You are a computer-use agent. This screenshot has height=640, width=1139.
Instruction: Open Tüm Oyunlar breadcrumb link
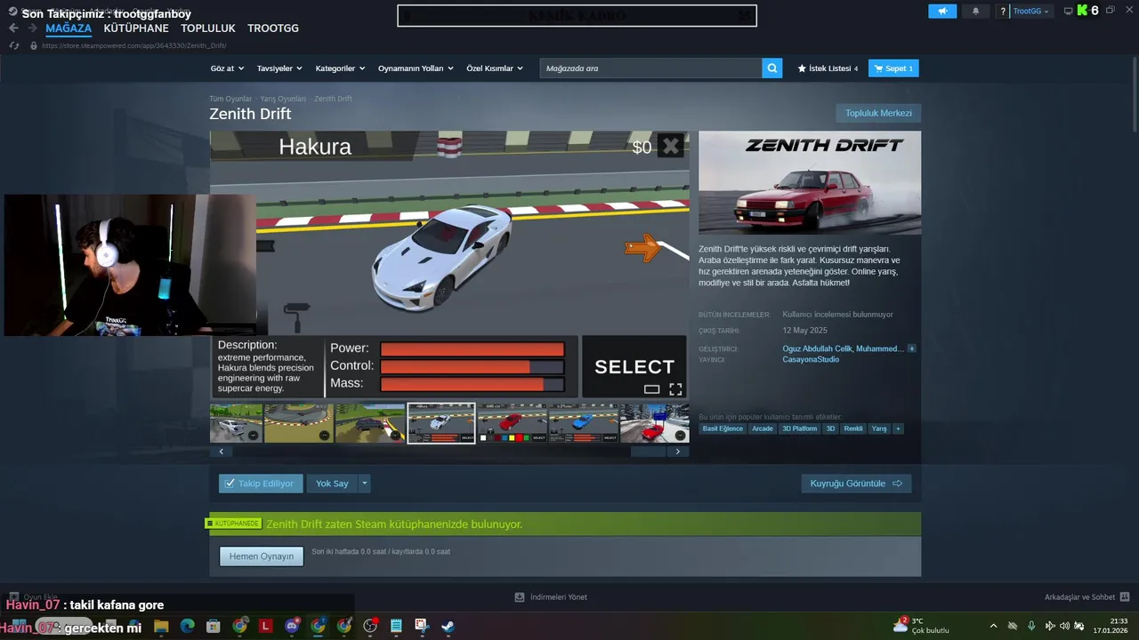click(230, 99)
